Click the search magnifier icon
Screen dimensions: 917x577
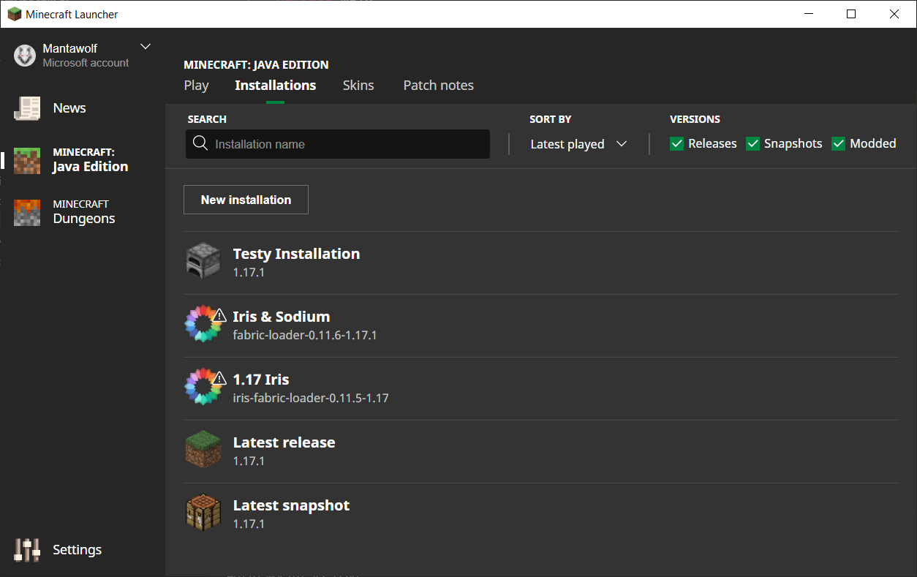click(200, 143)
